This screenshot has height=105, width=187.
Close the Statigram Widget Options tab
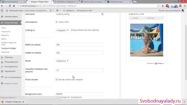[x=51, y=2]
